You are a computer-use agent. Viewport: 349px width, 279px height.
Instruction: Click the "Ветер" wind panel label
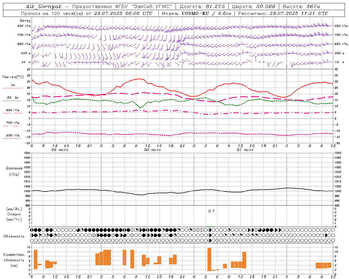coord(25,21)
